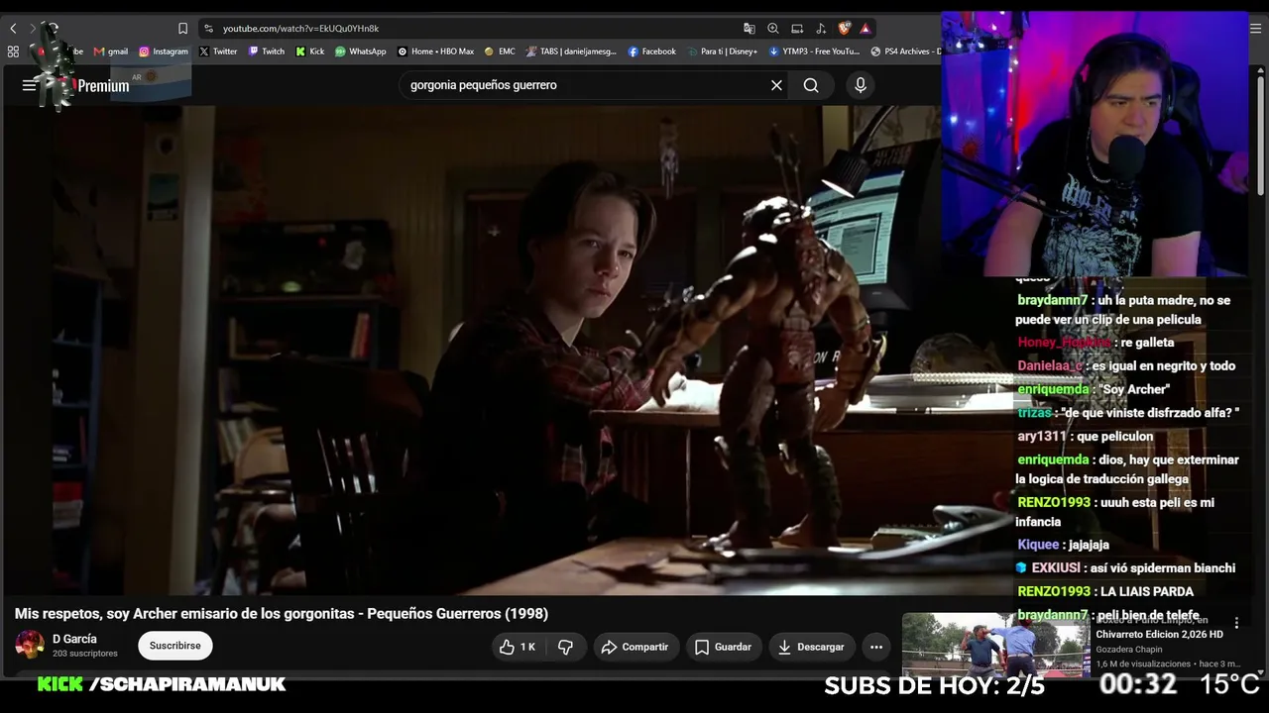Open the Twitch bookmark

[267, 51]
